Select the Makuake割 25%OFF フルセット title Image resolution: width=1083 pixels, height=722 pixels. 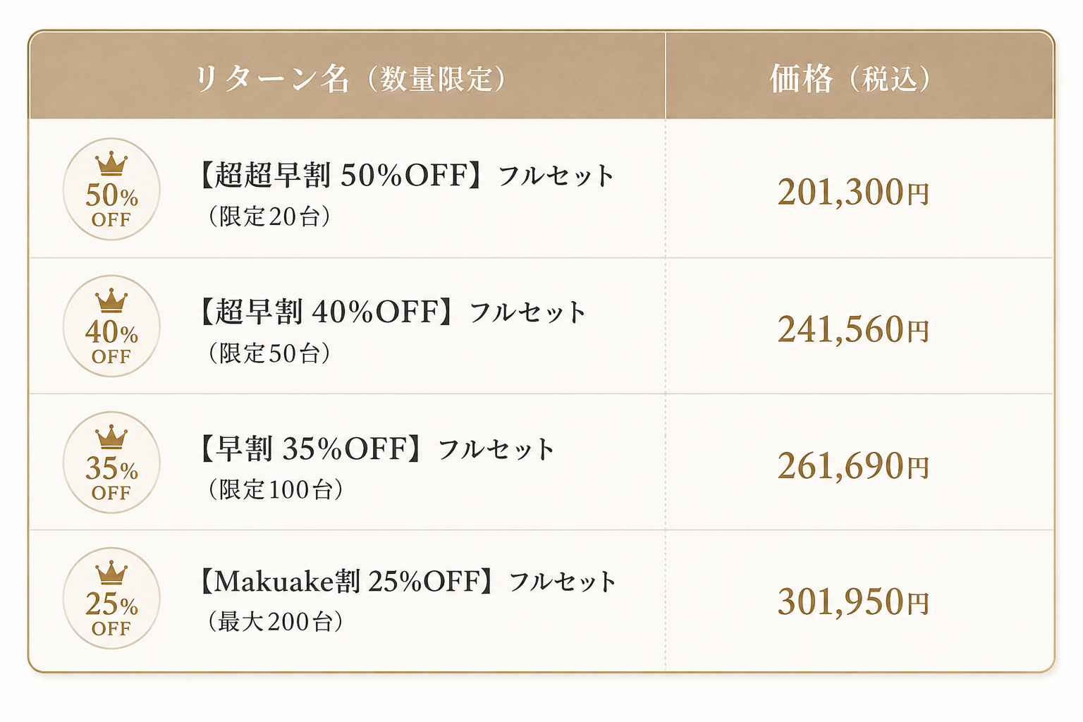pos(408,582)
